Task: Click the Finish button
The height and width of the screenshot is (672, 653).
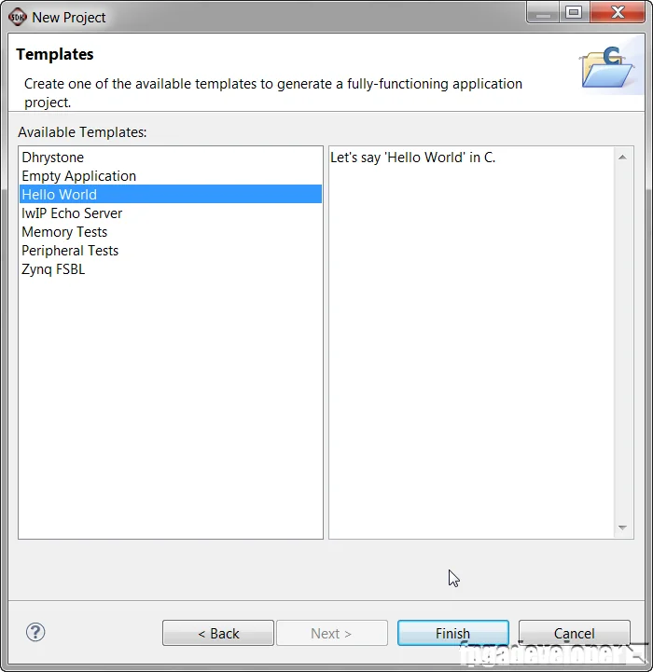Action: pos(453,633)
